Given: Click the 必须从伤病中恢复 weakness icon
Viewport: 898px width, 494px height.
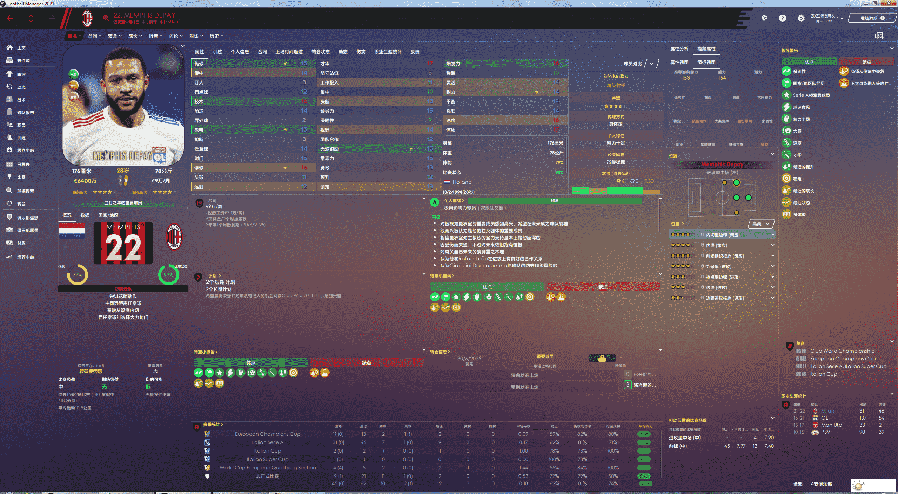Looking at the screenshot, I should [x=843, y=71].
